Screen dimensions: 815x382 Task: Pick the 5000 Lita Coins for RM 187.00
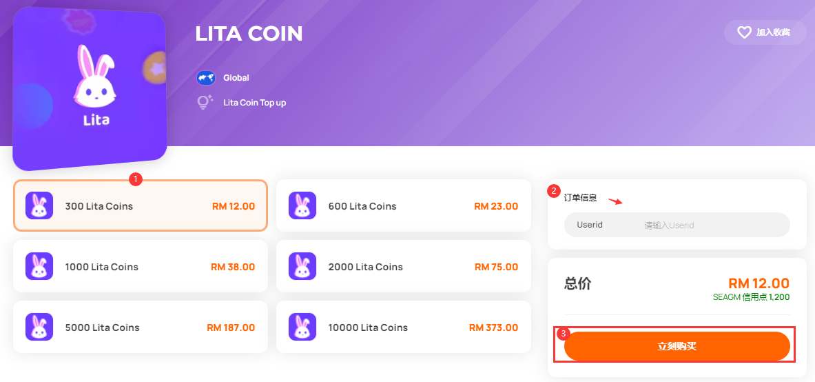coord(141,327)
